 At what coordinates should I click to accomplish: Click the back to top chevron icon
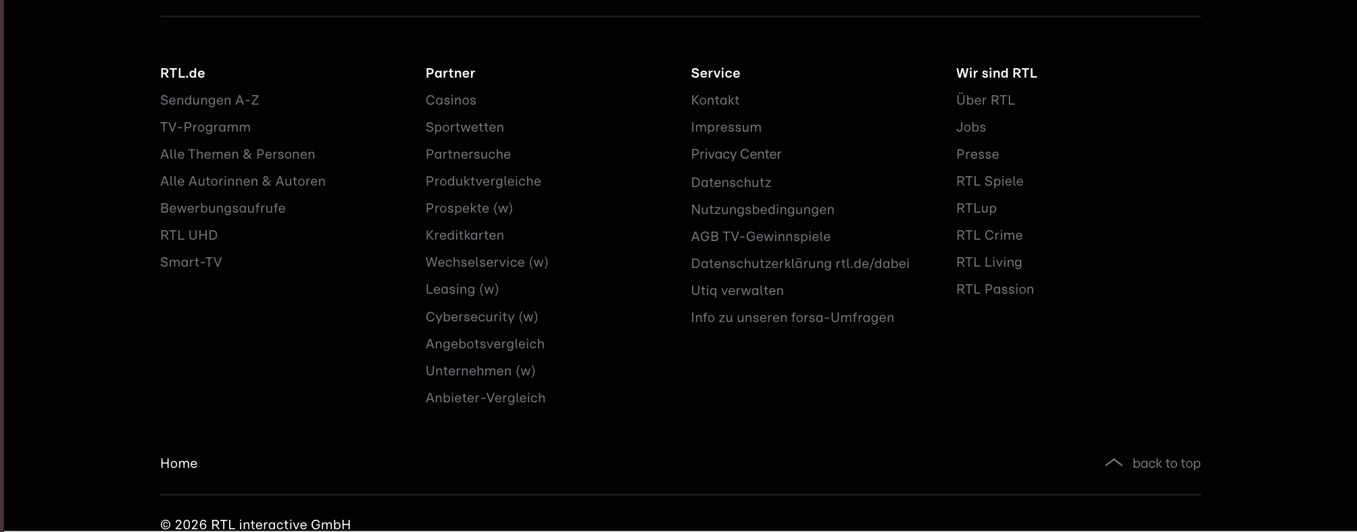[x=1114, y=463]
